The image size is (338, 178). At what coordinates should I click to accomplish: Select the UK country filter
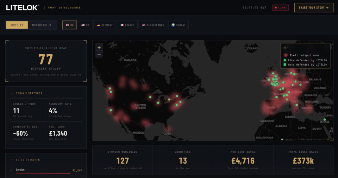click(69, 25)
